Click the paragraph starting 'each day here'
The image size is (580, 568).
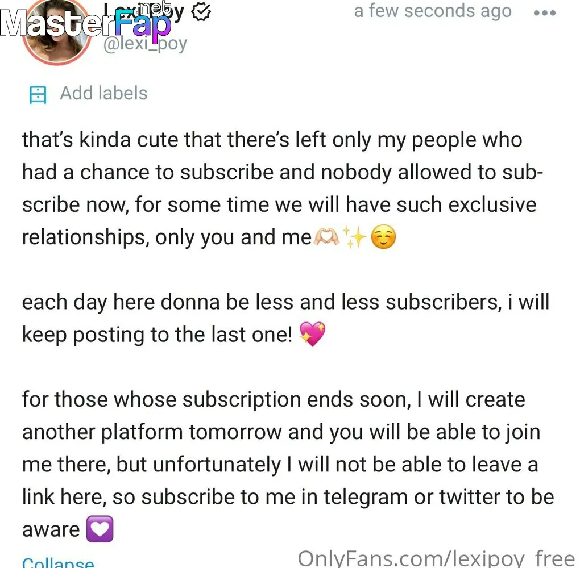(x=285, y=318)
